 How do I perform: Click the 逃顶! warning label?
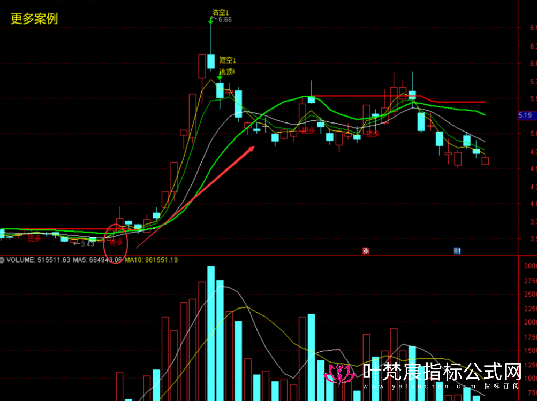(227, 72)
